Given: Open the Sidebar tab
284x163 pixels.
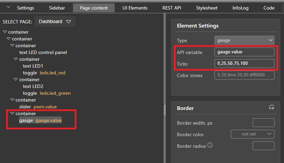Looking at the screenshot, I should pos(56,8).
